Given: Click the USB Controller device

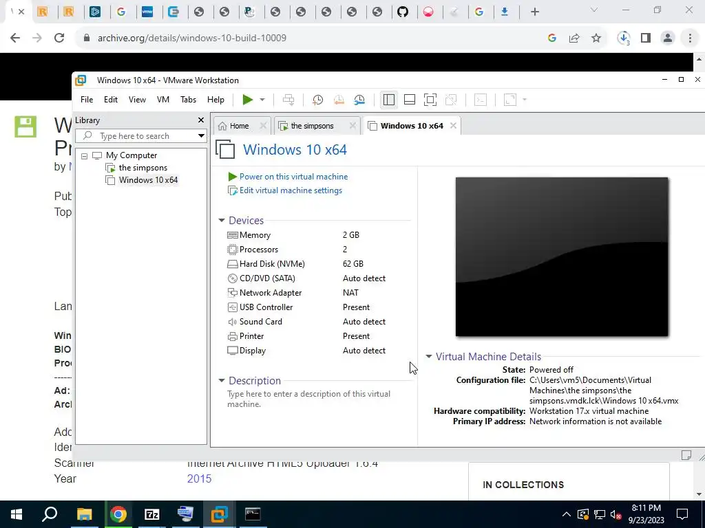Looking at the screenshot, I should point(306,307).
